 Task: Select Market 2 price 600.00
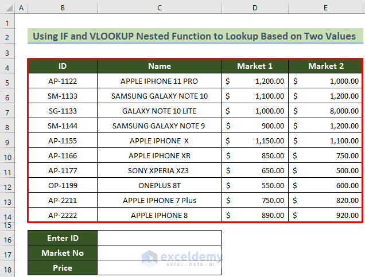point(325,185)
